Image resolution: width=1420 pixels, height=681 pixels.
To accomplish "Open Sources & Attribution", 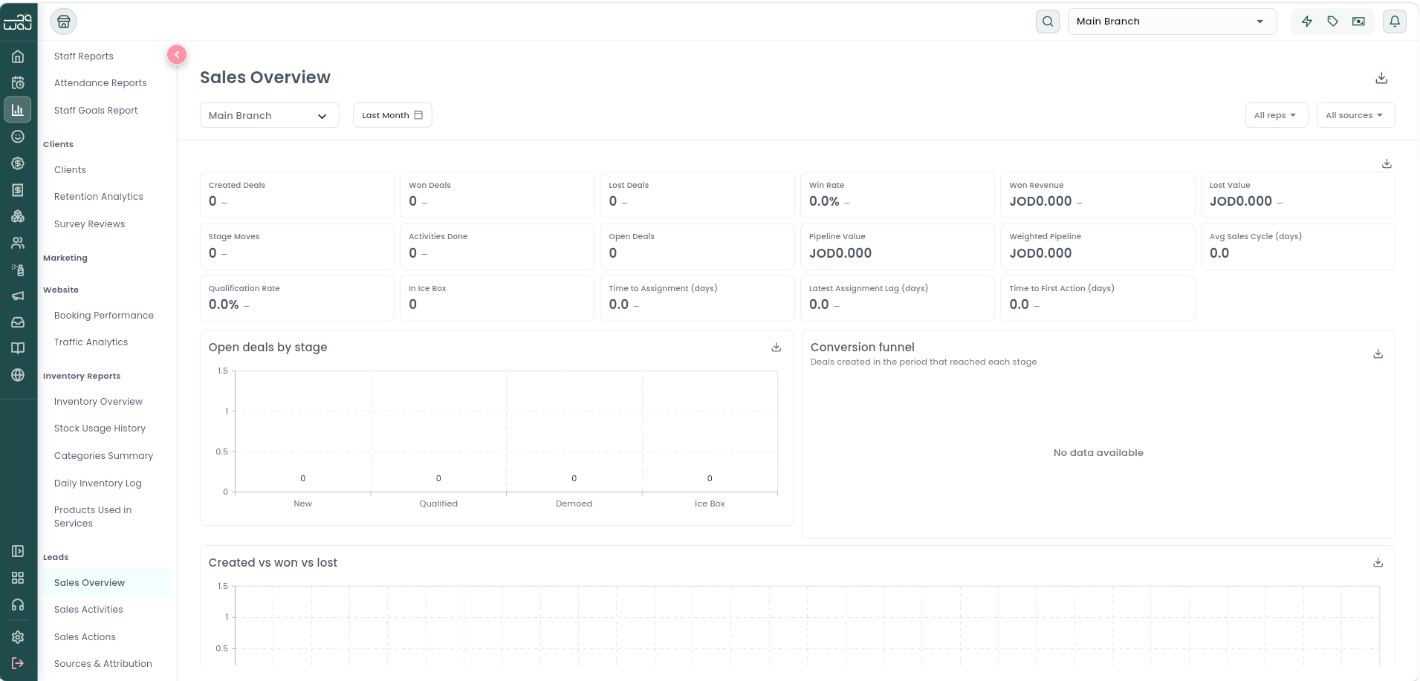I will coord(103,664).
